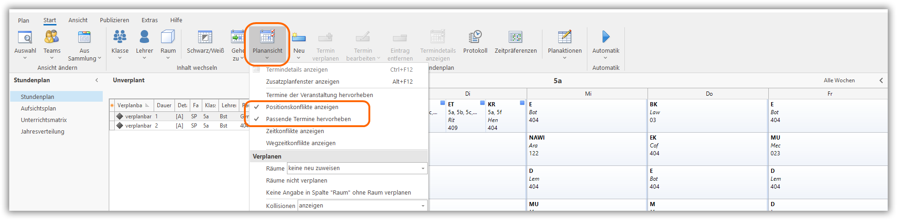
Task: Switch content to Klasse view
Action: tap(120, 37)
